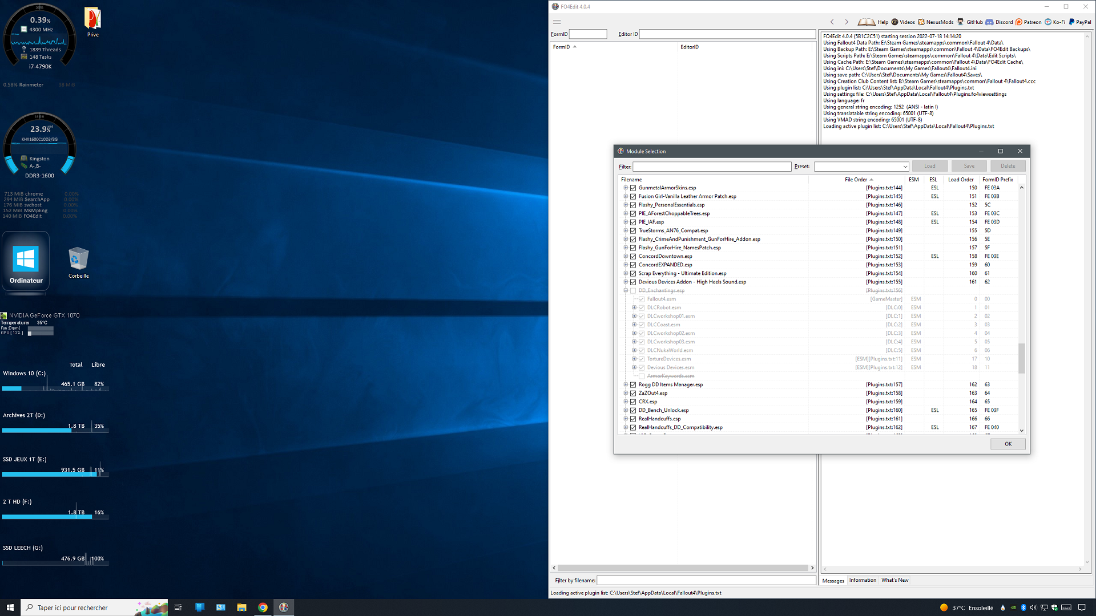Open the FO4Edit hamburger menu
Screen dimensions: 1096x616
point(557,22)
